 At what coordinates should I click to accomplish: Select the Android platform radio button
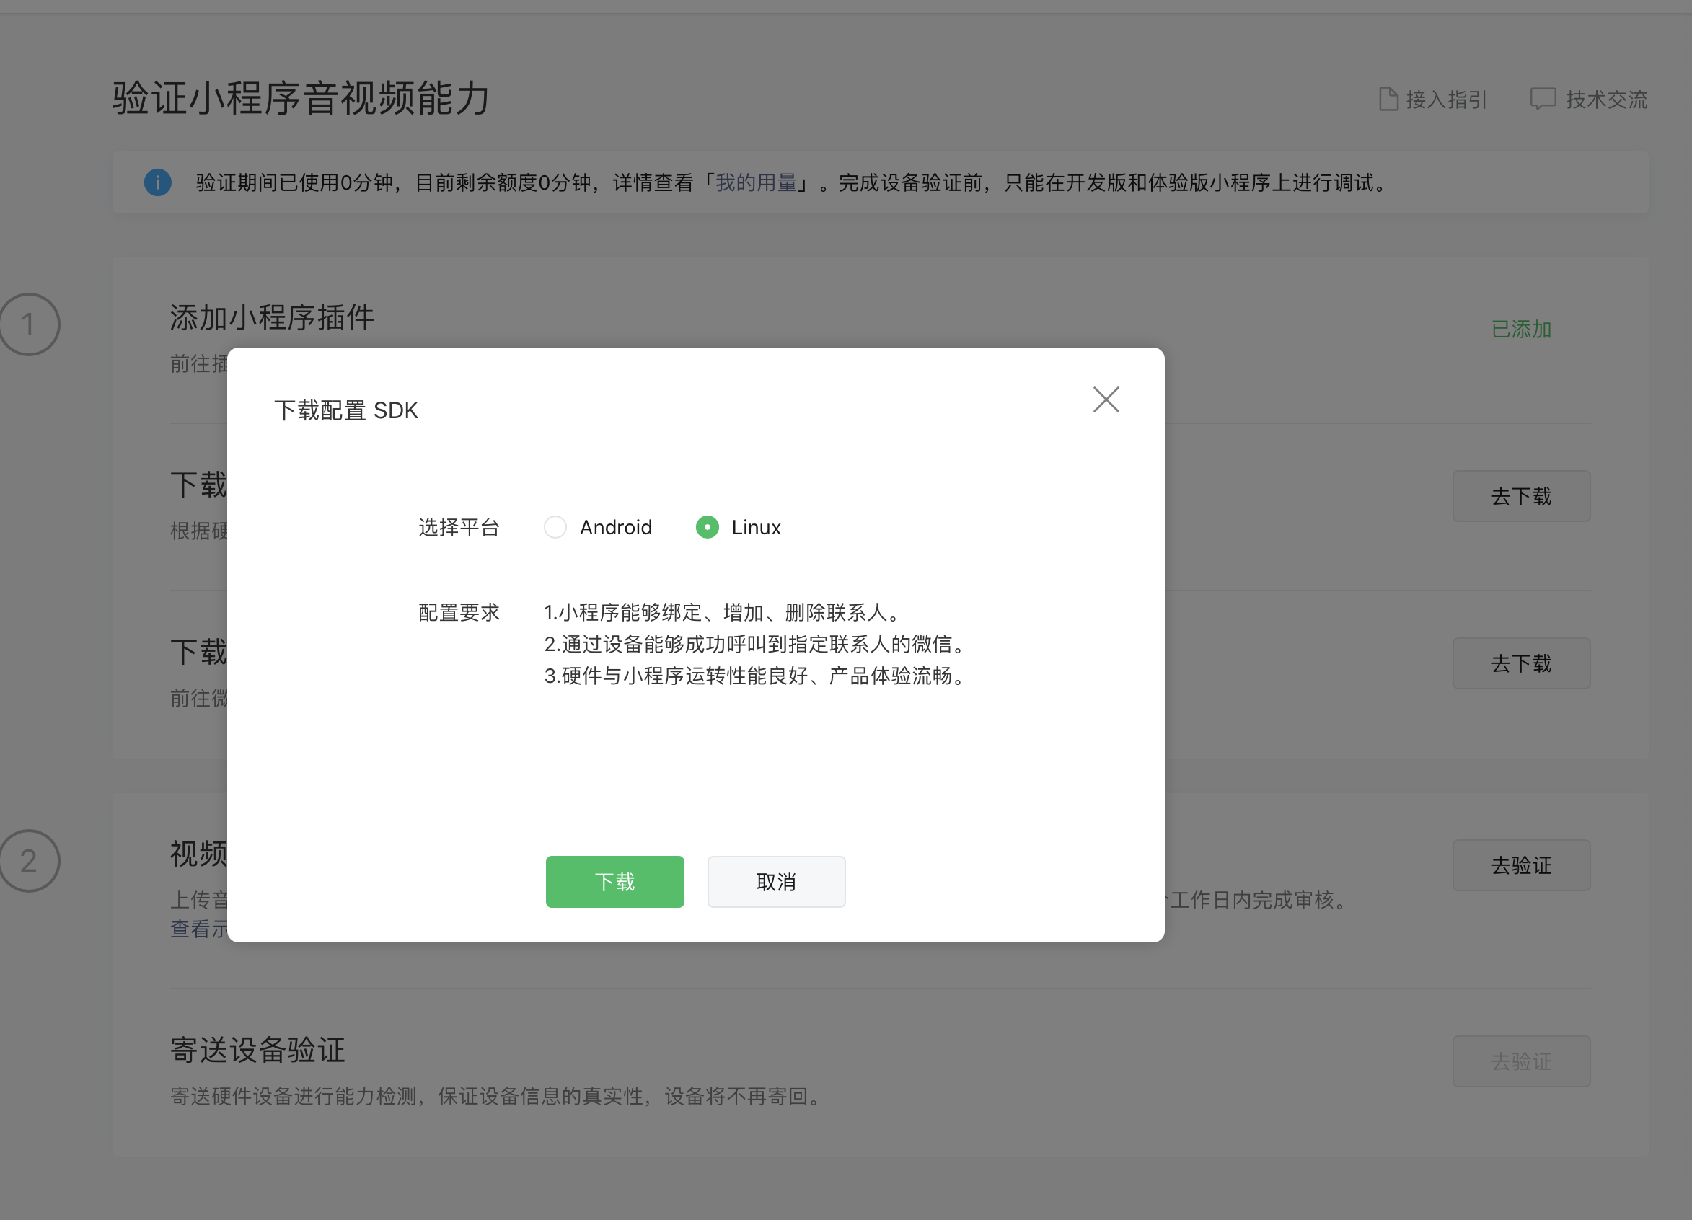click(555, 527)
